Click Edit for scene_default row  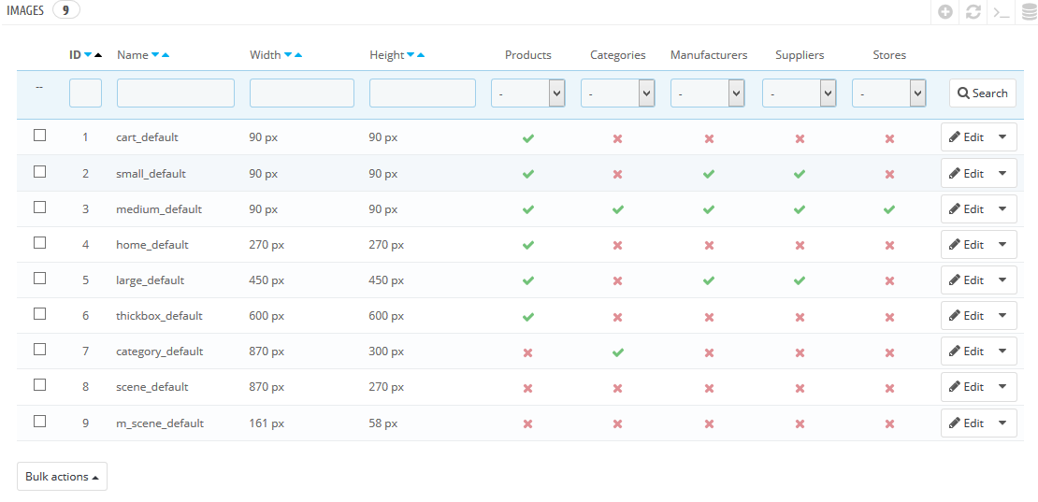pyautogui.click(x=967, y=387)
